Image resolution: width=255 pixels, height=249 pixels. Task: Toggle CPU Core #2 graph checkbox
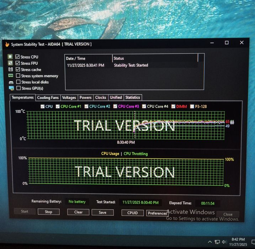[x=86, y=107]
